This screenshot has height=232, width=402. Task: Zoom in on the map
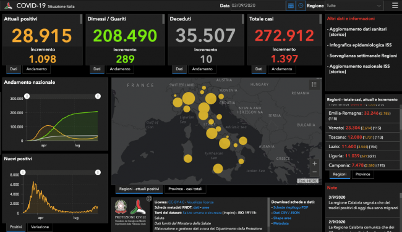[x=315, y=164]
